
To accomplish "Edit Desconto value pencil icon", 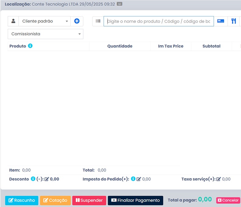I will click(47, 179).
